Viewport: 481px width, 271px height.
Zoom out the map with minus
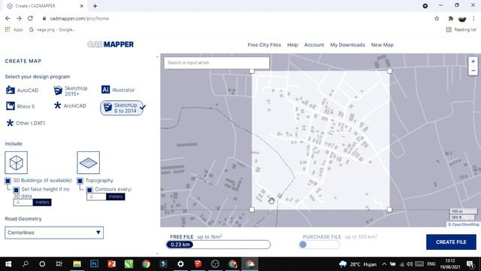tap(473, 71)
